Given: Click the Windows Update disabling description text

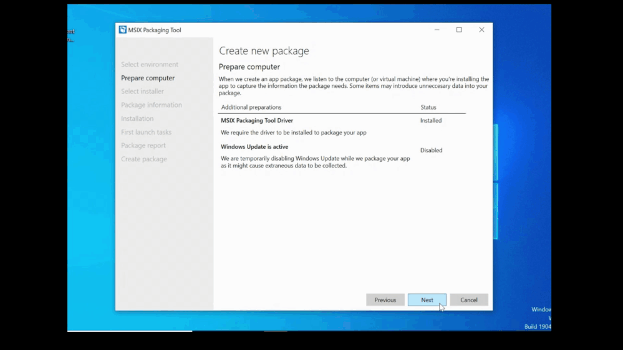Looking at the screenshot, I should (315, 162).
